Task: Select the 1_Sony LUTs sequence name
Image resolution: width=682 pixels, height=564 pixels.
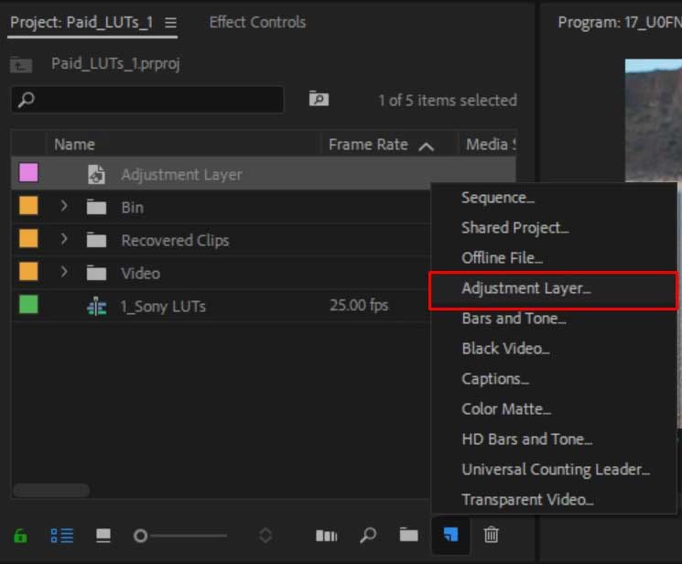Action: [x=163, y=307]
